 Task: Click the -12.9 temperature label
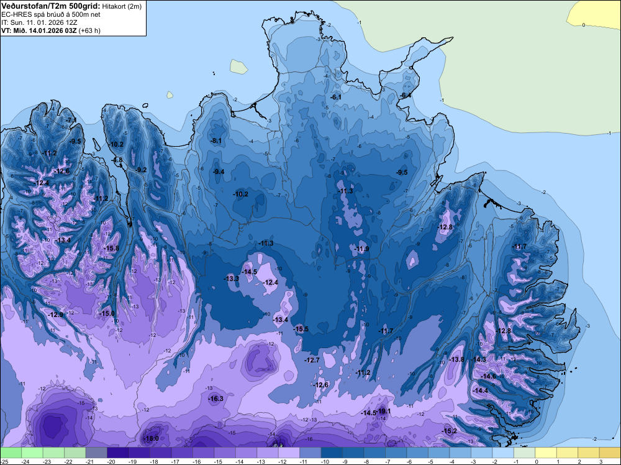55,315
